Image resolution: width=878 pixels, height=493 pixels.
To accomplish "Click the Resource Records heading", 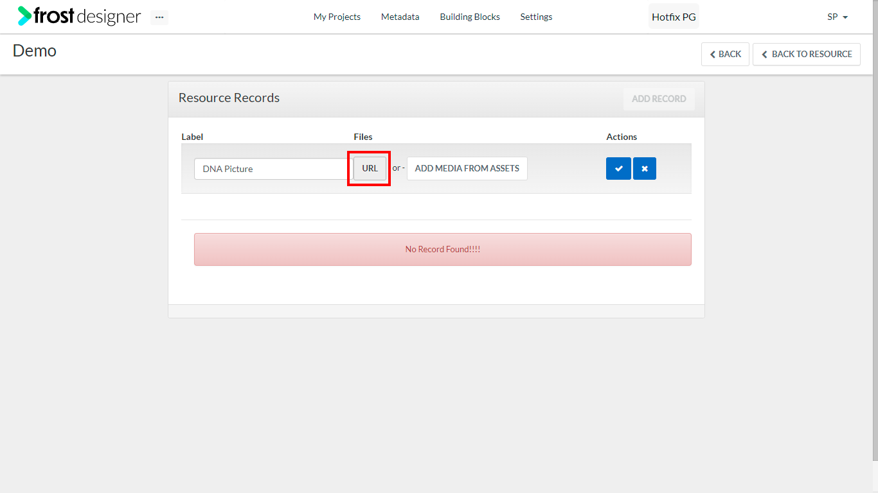I will (229, 98).
